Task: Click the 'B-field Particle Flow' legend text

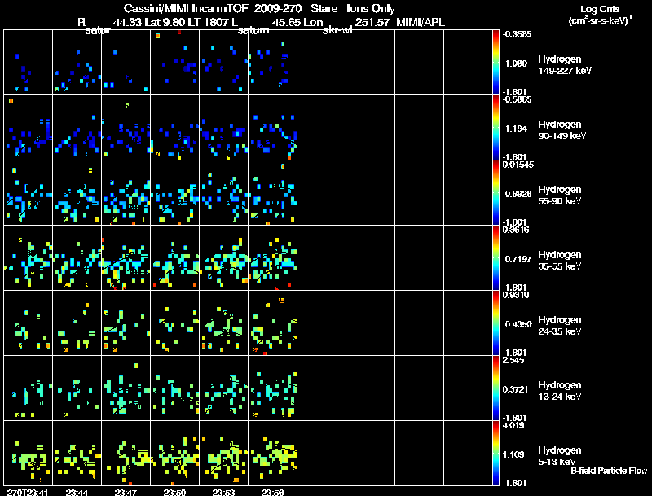Action: click(609, 471)
